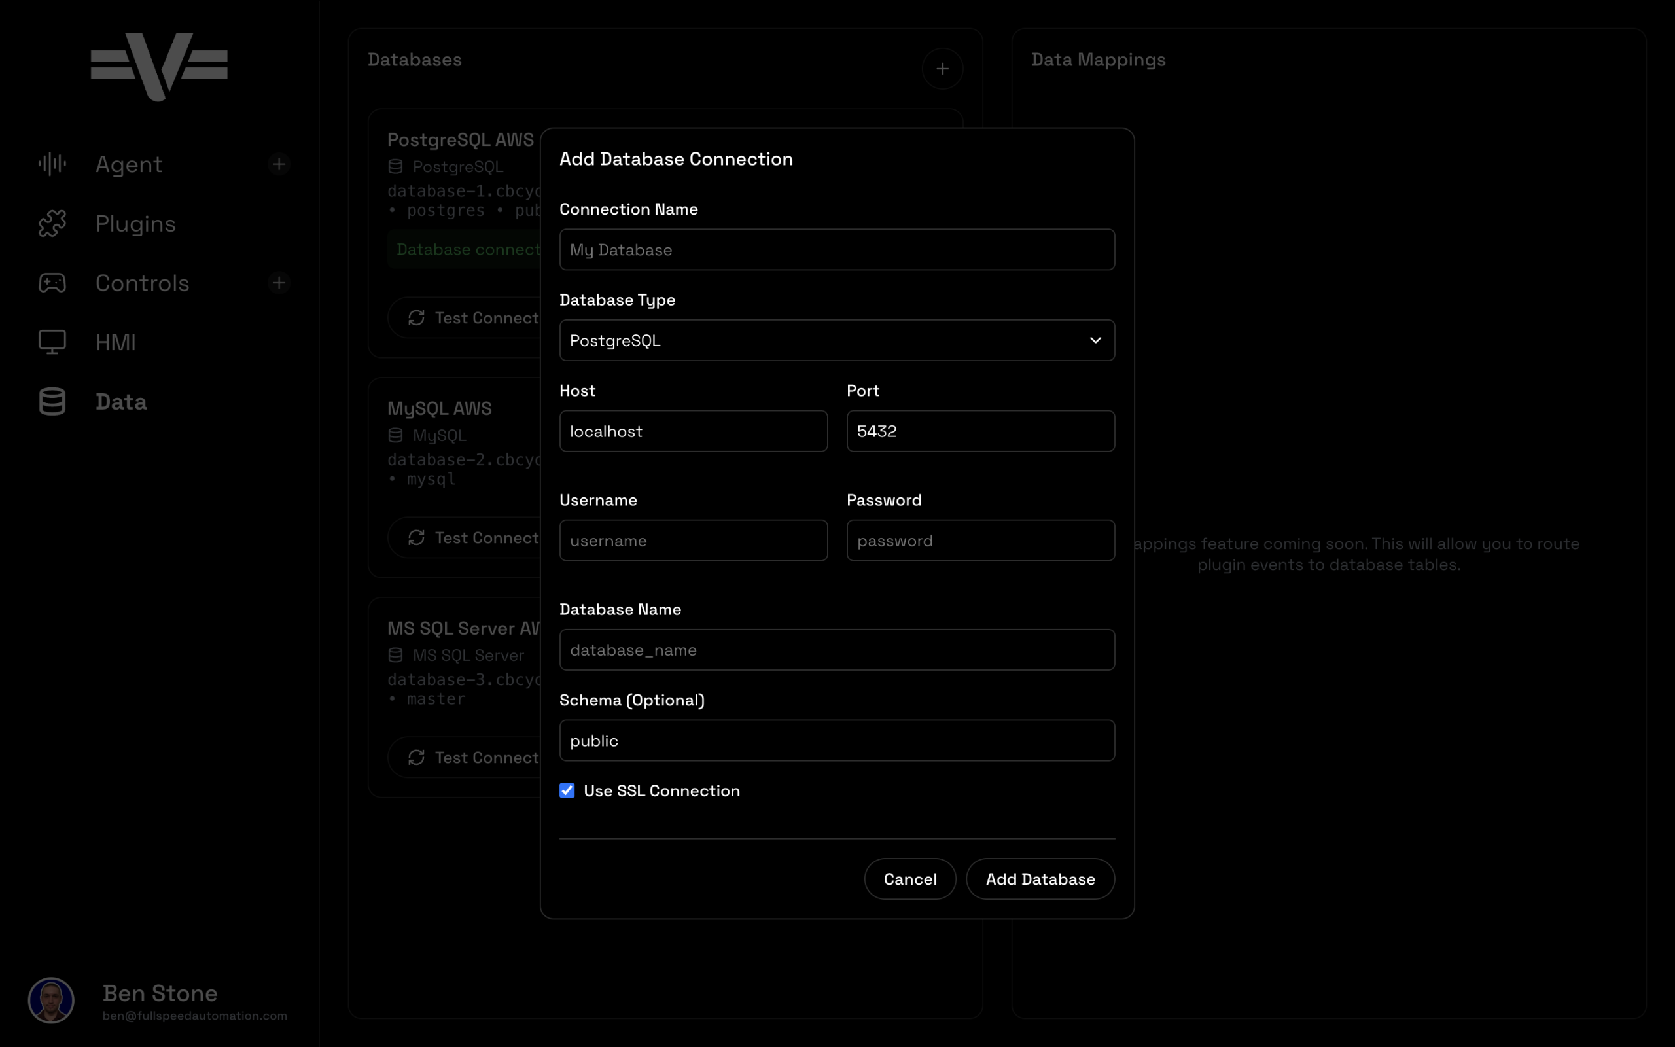Open the Plugins menu item
Viewport: 1675px width, 1047px height.
[x=135, y=224]
